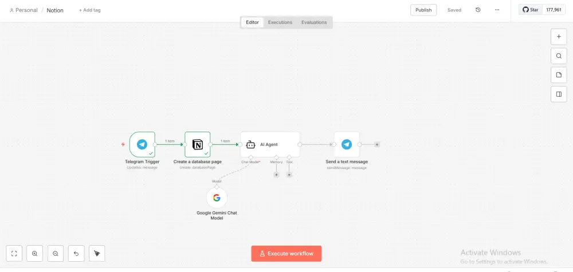Toggle the side panel icon
Screen dimensions: 573x272
559,94
